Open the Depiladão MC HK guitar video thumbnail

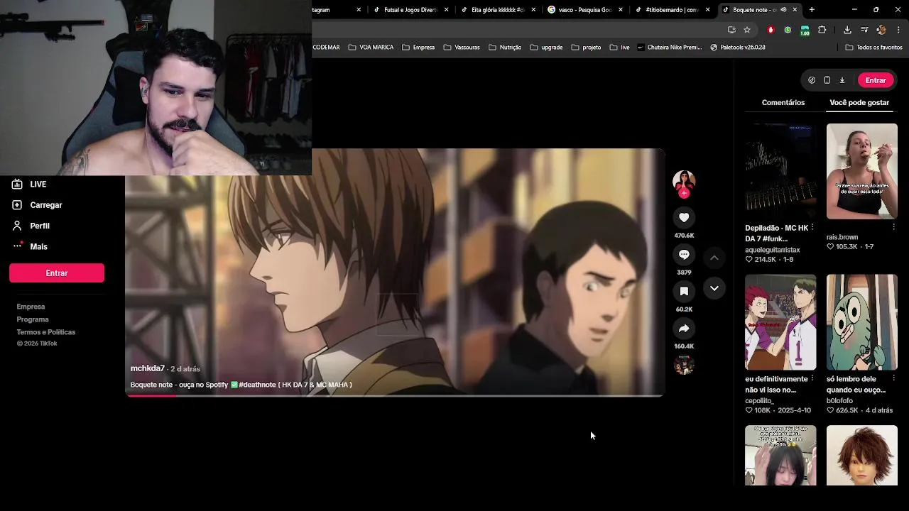780,171
